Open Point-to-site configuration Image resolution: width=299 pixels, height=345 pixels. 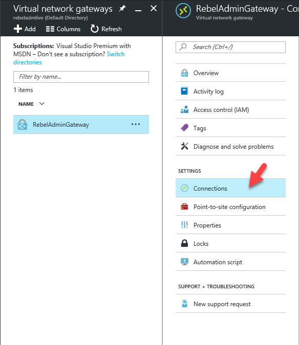[x=230, y=207]
